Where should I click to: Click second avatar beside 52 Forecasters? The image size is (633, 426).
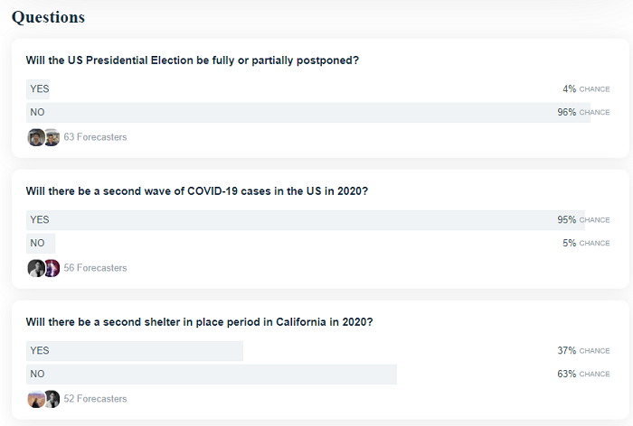[x=52, y=400]
